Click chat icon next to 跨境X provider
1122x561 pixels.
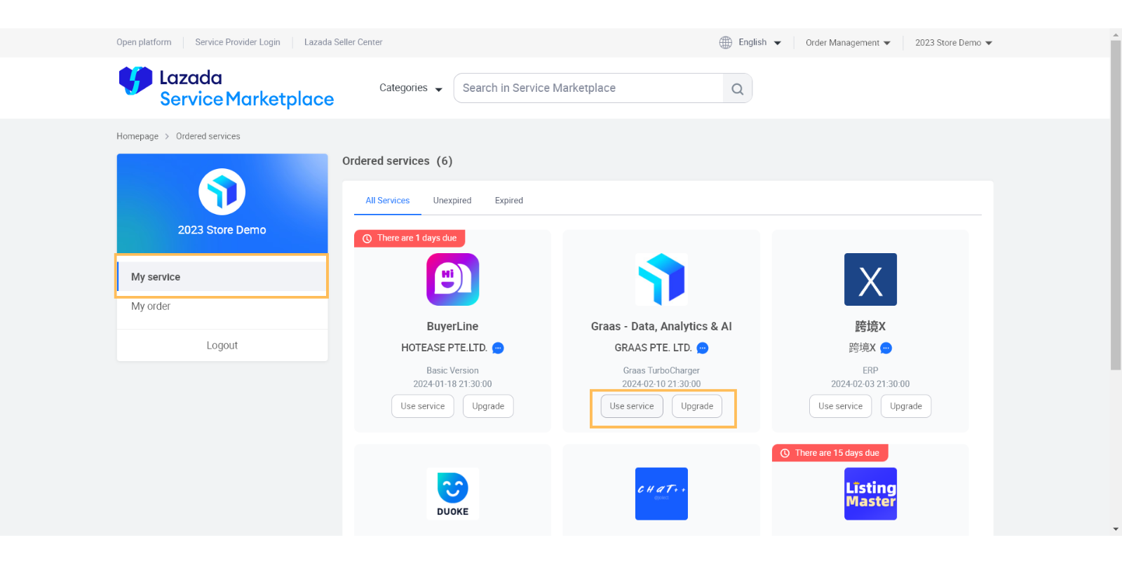click(886, 348)
